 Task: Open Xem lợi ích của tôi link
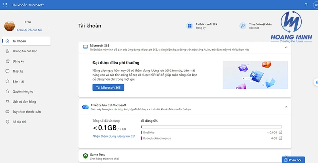point(29,30)
